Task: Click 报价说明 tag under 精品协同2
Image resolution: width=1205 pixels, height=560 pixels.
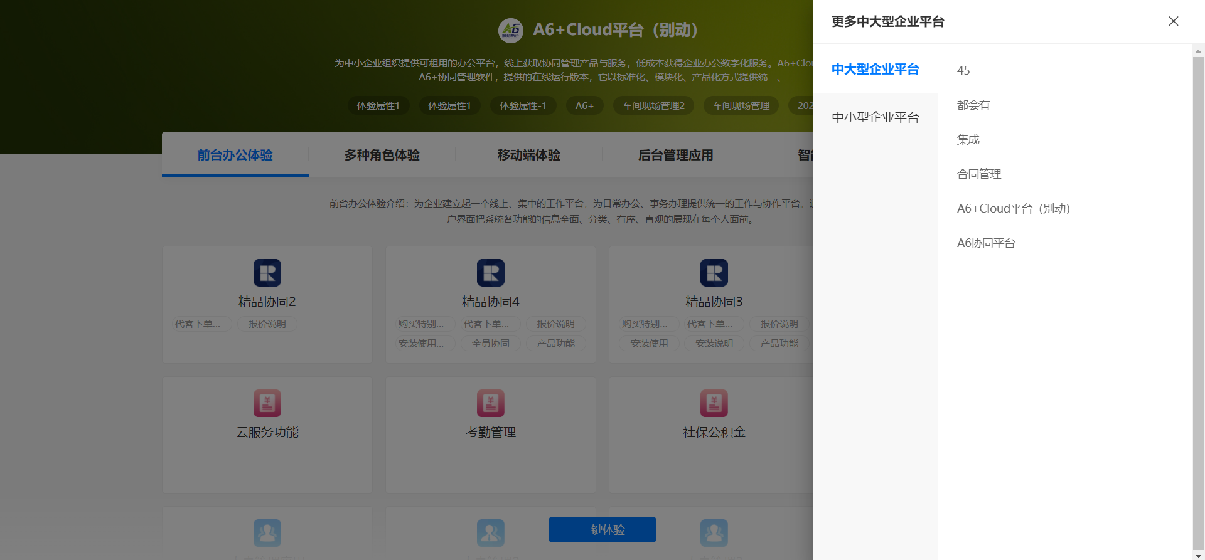Action: (x=267, y=324)
